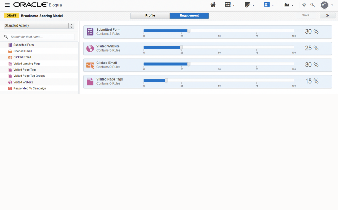Open the hamburger navigation menu
The height and width of the screenshot is (210, 338).
pos(7,5)
